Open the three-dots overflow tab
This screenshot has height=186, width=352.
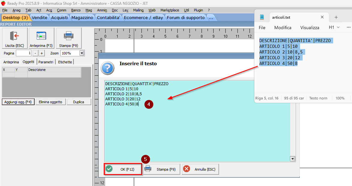pyautogui.click(x=211, y=18)
